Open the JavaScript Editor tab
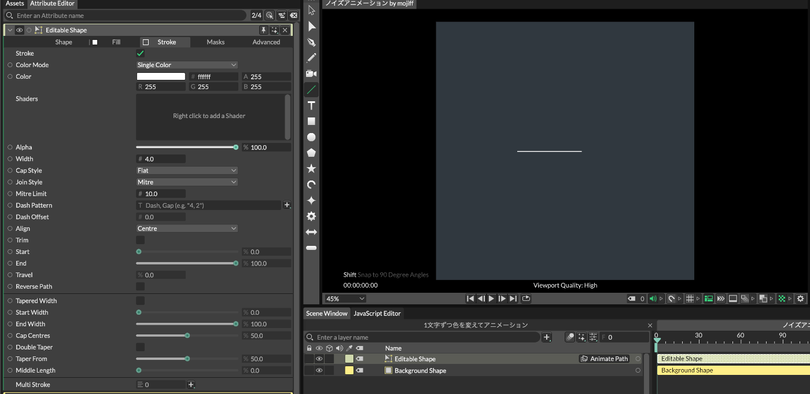Viewport: 810px width, 394px height. (377, 314)
